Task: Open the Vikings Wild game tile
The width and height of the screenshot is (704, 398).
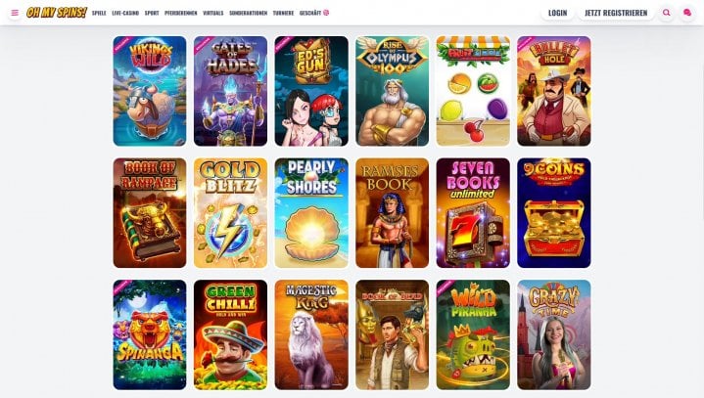Action: click(150, 91)
